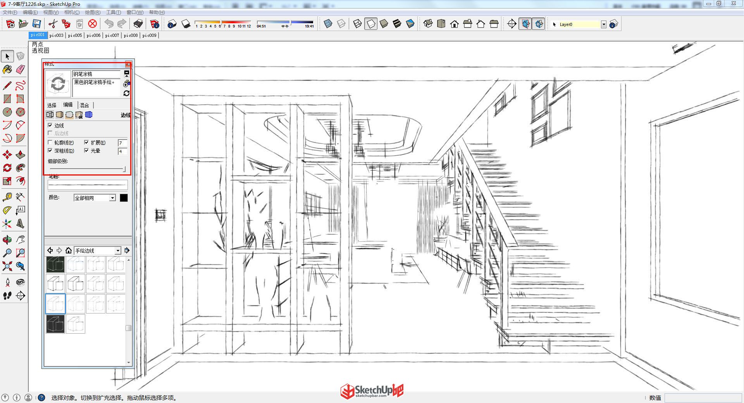Select the Move tool
Image resolution: width=744 pixels, height=403 pixels.
pyautogui.click(x=7, y=155)
